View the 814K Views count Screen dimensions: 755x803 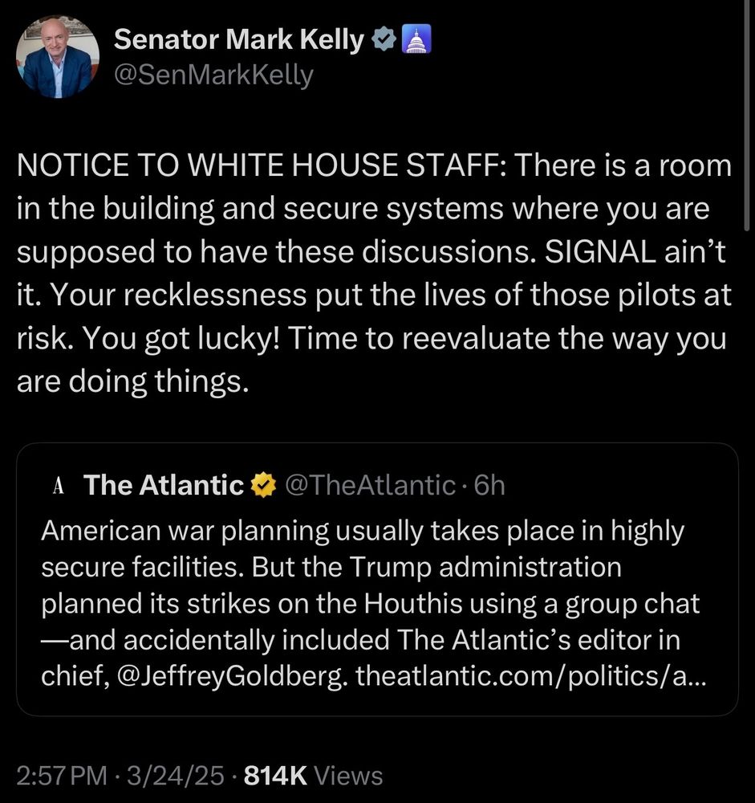[313, 776]
